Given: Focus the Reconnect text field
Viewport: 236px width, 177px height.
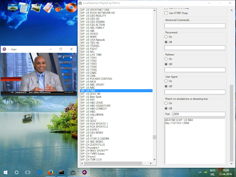Looking at the screenshot, I should point(195,48).
